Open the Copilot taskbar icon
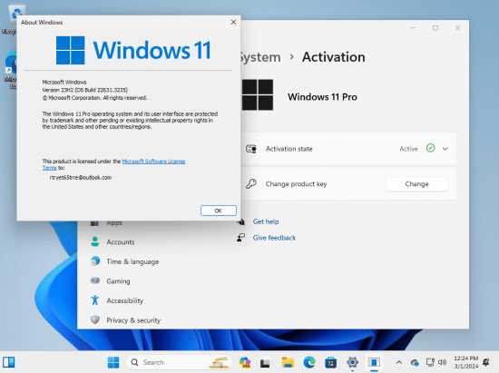The width and height of the screenshot is (499, 373). click(245, 362)
